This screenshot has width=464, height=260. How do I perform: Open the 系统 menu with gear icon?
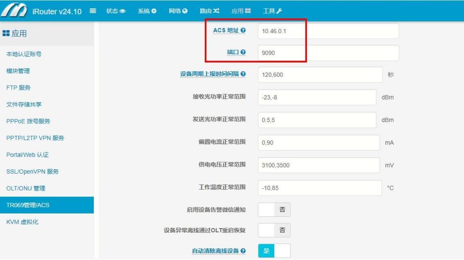click(x=147, y=11)
